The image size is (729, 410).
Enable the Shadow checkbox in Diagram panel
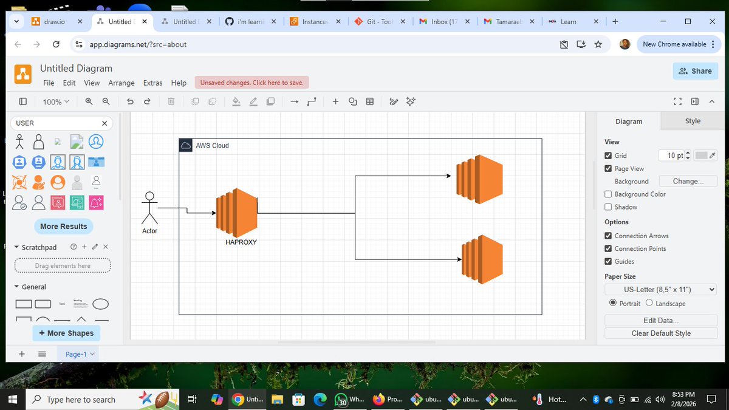pos(608,207)
